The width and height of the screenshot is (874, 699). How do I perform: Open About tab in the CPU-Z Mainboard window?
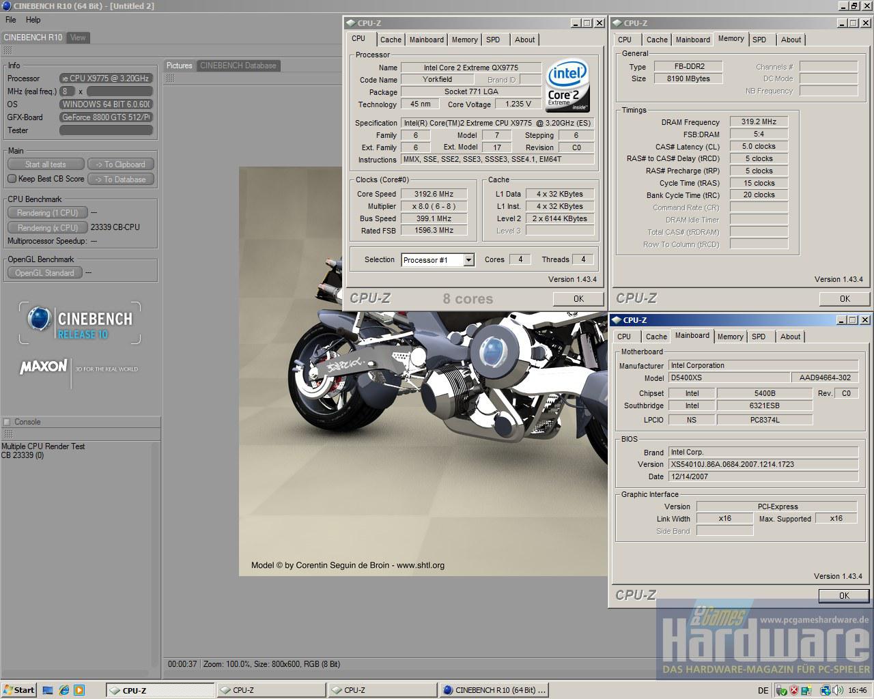pyautogui.click(x=790, y=337)
